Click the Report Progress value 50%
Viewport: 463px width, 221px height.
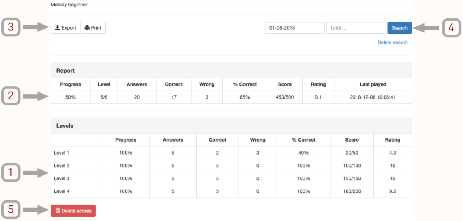(71, 97)
